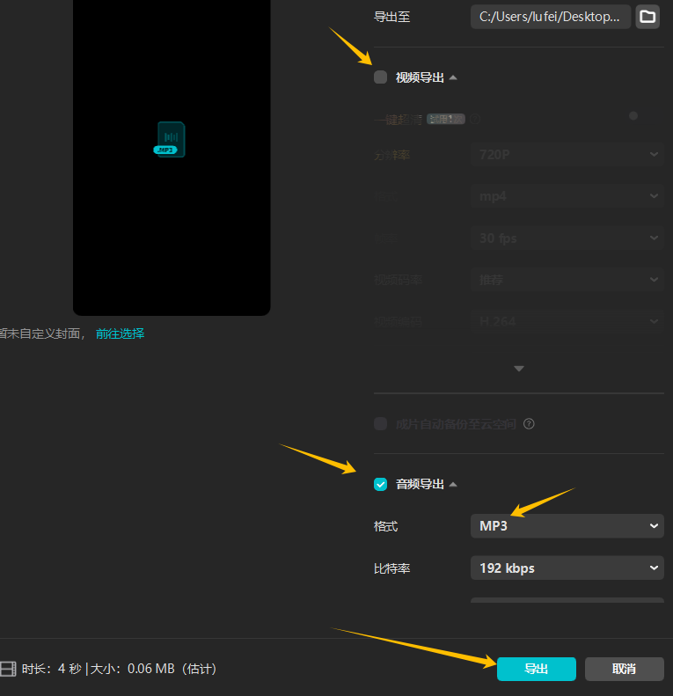Follow the 前往选择 cover link

pos(120,333)
